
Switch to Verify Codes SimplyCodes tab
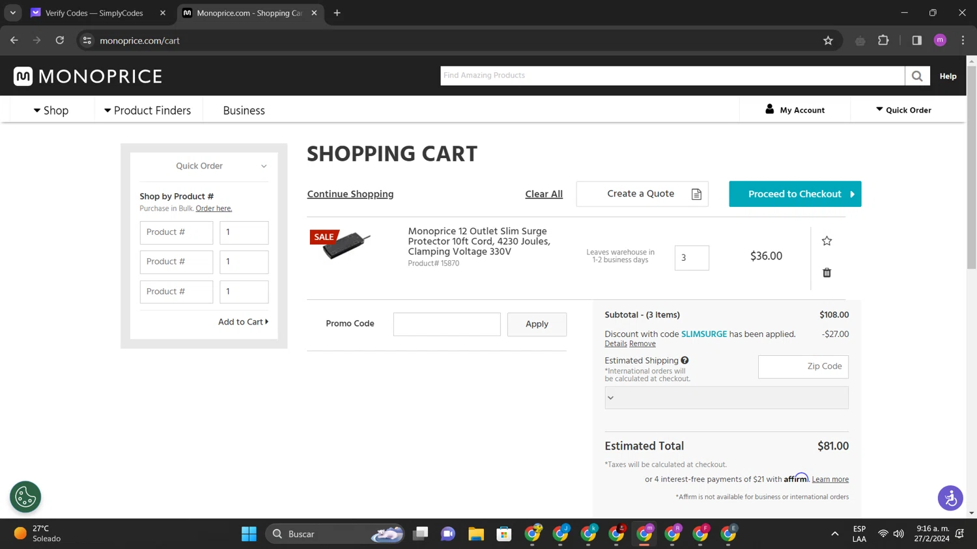(94, 13)
